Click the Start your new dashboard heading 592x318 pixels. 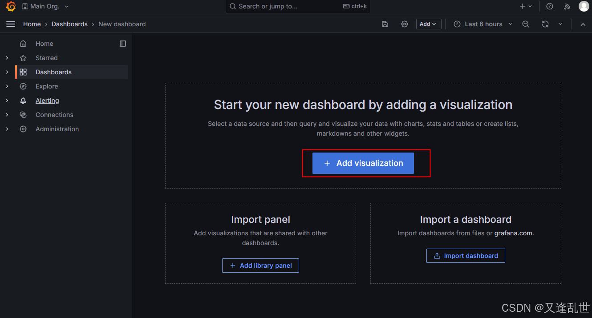click(x=363, y=105)
